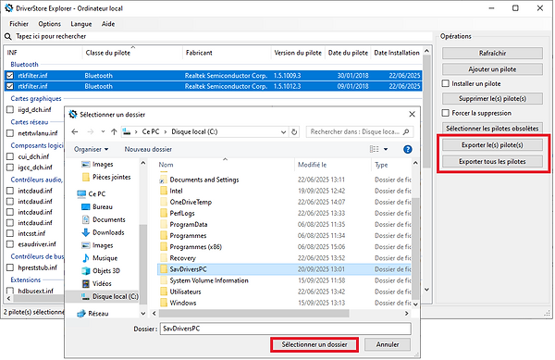555x360 pixels.
Task: Click the chevron after Ce PC in path
Action: tap(165, 132)
